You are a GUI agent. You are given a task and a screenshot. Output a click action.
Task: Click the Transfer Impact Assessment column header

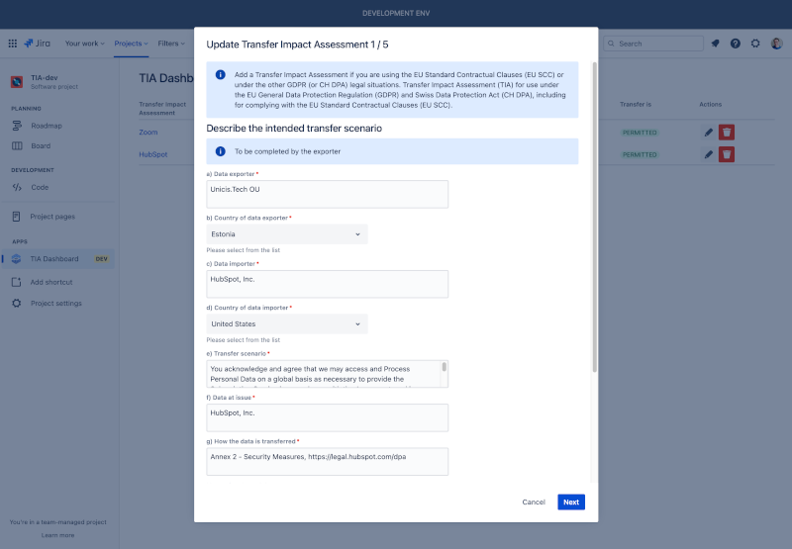click(x=162, y=109)
